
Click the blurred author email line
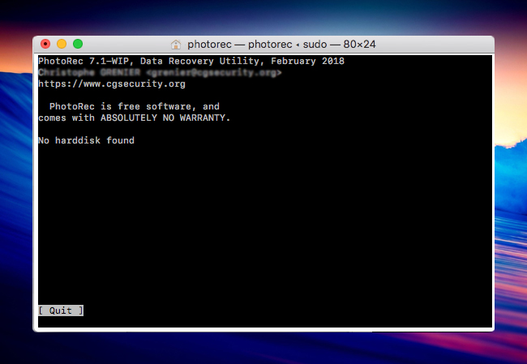point(160,72)
